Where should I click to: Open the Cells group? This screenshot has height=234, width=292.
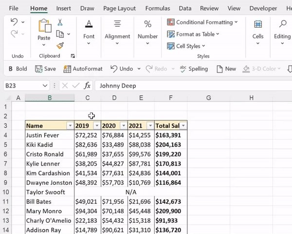click(x=258, y=32)
